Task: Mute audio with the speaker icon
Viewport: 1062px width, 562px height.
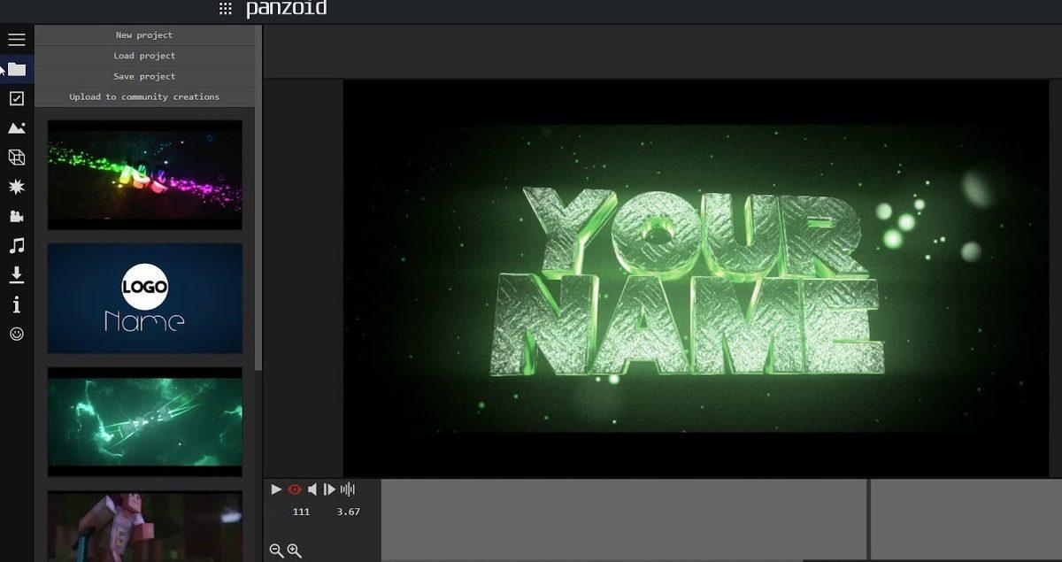Action: coord(312,489)
